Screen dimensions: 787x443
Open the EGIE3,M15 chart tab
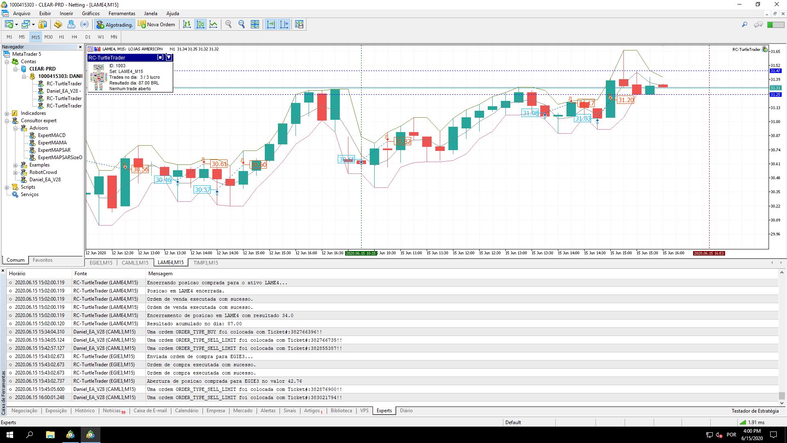[x=101, y=263]
